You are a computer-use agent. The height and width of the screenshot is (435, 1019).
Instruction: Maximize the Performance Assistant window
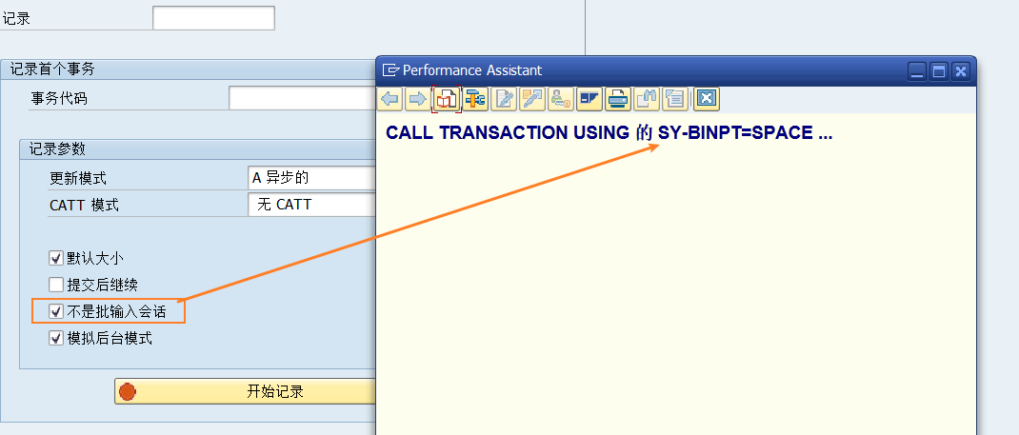(x=938, y=70)
